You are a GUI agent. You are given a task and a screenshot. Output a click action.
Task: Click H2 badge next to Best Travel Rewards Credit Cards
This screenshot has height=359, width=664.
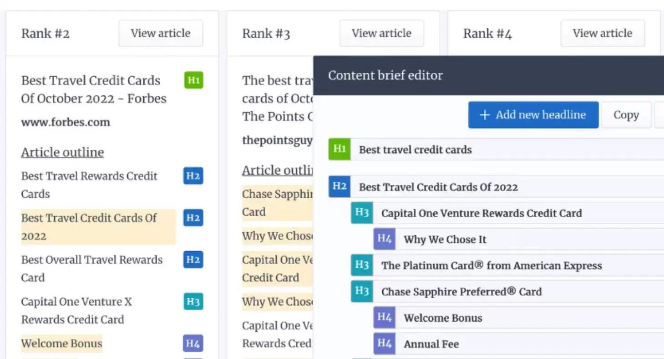click(193, 176)
